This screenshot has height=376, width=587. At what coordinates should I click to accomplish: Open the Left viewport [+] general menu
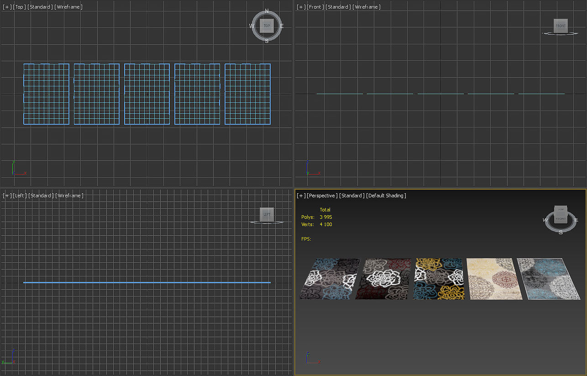point(7,196)
